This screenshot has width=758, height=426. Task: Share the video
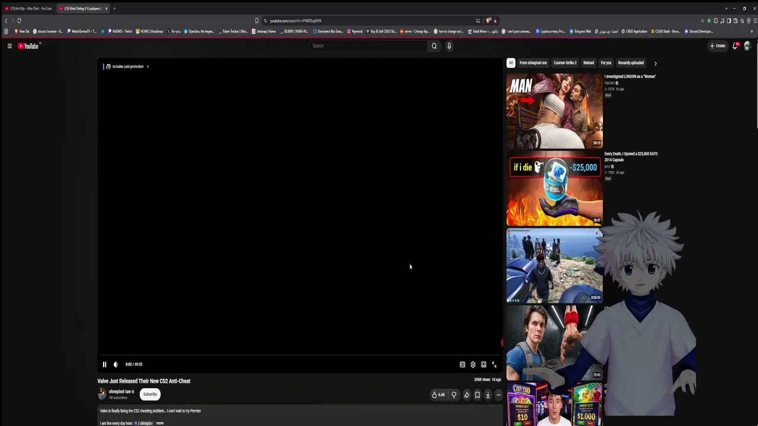coord(467,395)
